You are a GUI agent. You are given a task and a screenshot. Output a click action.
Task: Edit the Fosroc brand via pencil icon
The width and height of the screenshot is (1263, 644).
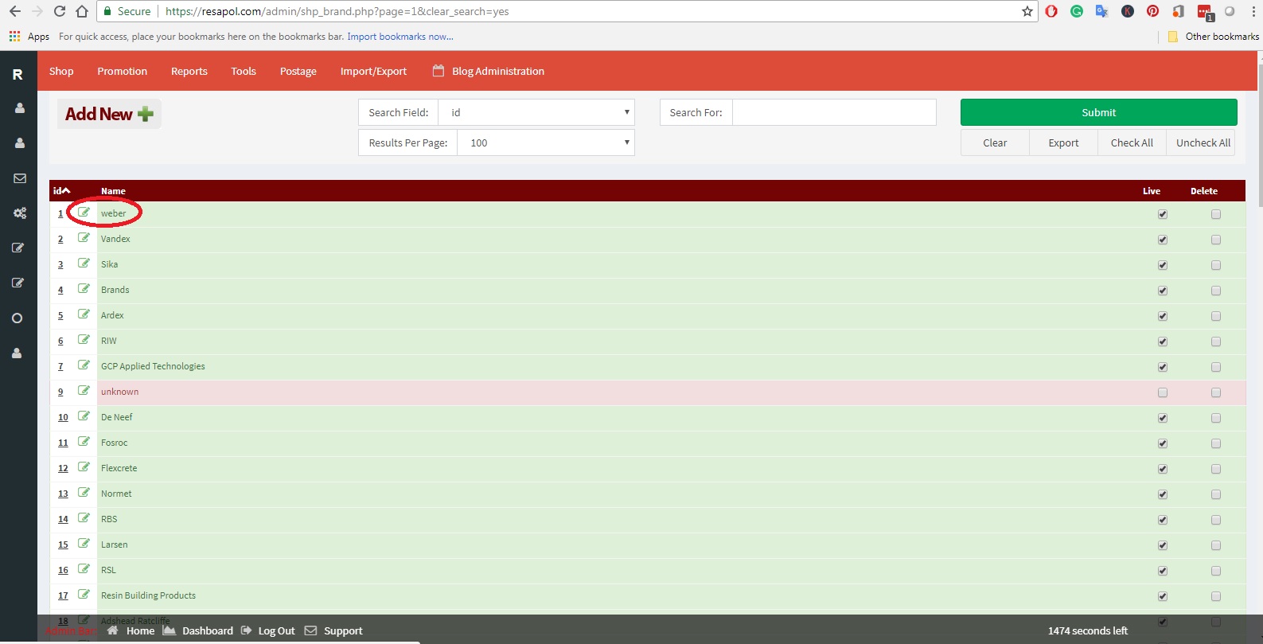(84, 442)
